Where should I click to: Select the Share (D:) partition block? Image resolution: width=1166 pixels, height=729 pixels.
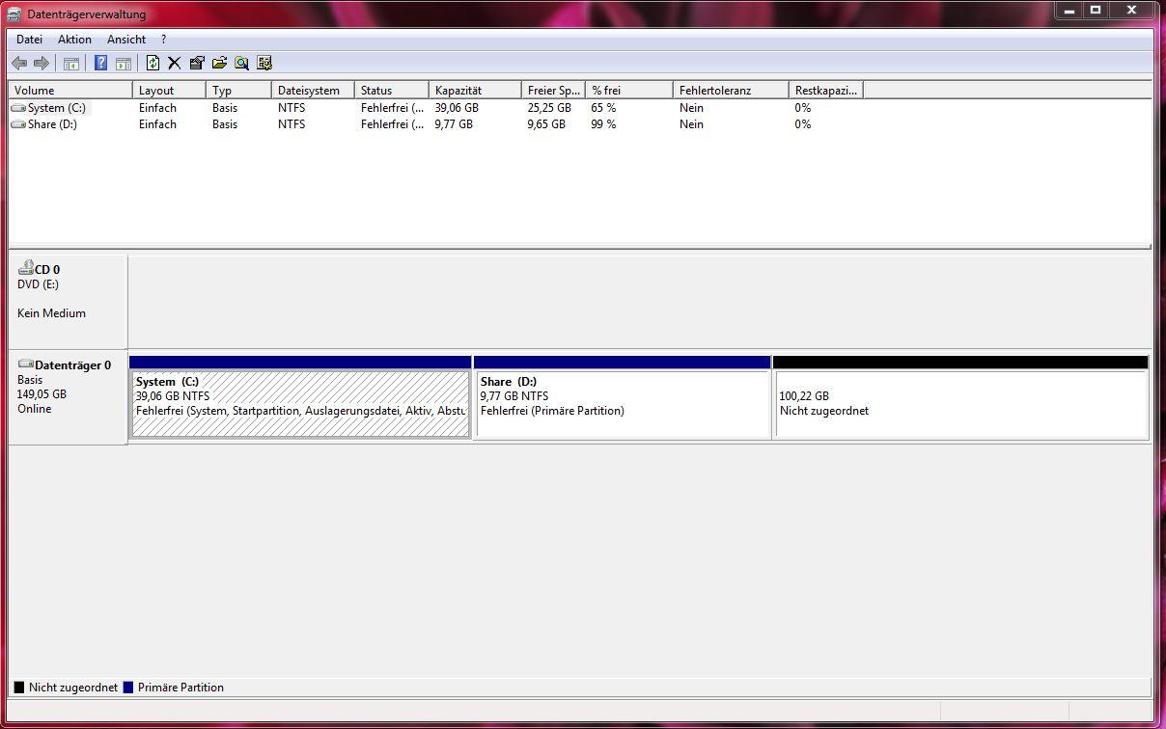(x=623, y=396)
